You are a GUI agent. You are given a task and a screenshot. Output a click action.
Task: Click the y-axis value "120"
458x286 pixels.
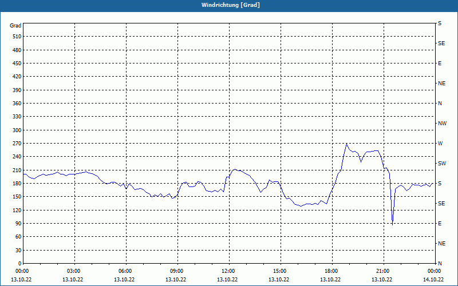point(17,210)
